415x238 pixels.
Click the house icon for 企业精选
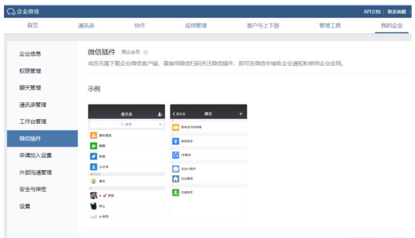(176, 179)
